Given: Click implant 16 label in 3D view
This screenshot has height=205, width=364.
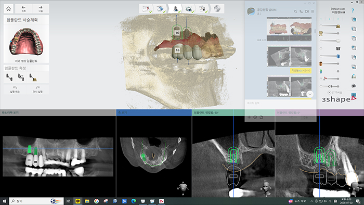Looking at the screenshot, I should click(x=177, y=33).
